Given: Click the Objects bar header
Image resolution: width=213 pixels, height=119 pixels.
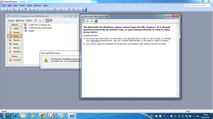Looking at the screenshot, I should [15, 25].
